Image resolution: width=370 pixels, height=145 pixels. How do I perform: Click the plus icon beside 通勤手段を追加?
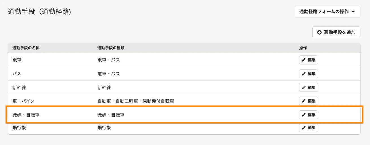[319, 32]
